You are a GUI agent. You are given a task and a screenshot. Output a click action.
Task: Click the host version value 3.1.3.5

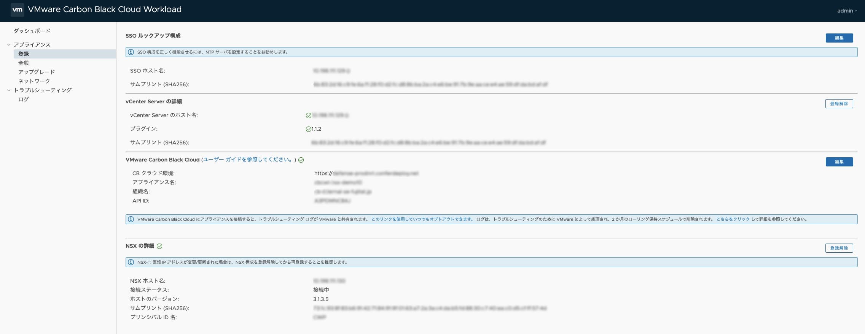click(x=321, y=299)
